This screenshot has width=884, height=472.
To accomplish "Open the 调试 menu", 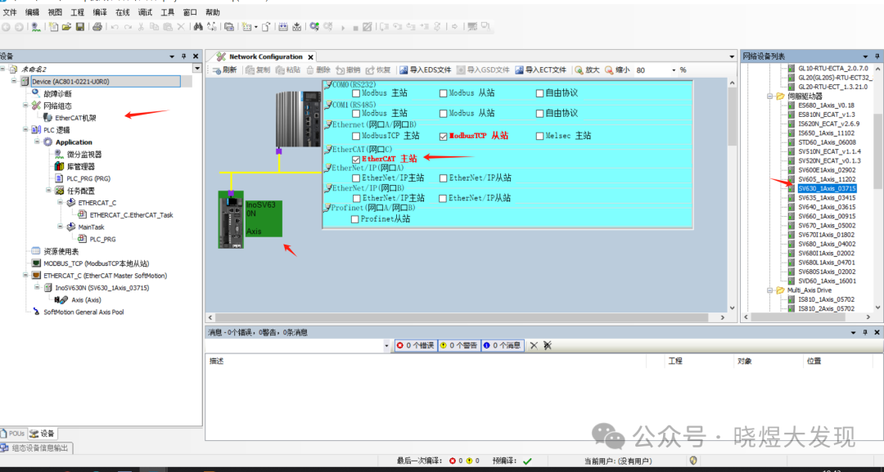I will (x=144, y=12).
